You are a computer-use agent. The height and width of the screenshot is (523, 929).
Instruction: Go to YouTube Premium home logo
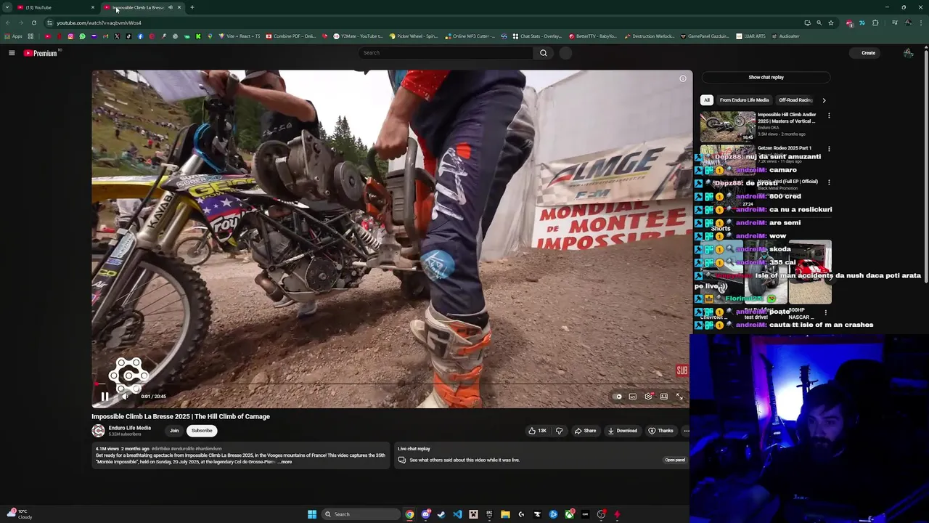coord(41,53)
